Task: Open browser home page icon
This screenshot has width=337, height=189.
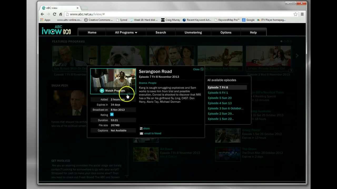Action: 61,14
